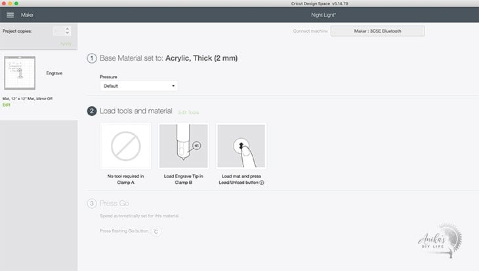479x271 pixels.
Task: Click the Load mat press button image
Action: (x=241, y=146)
